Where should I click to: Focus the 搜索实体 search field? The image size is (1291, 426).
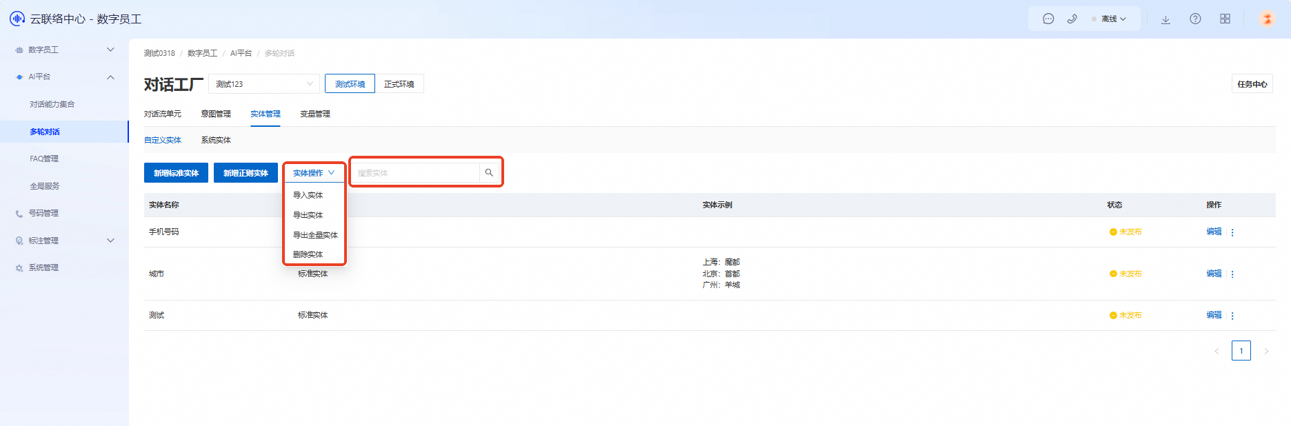415,173
